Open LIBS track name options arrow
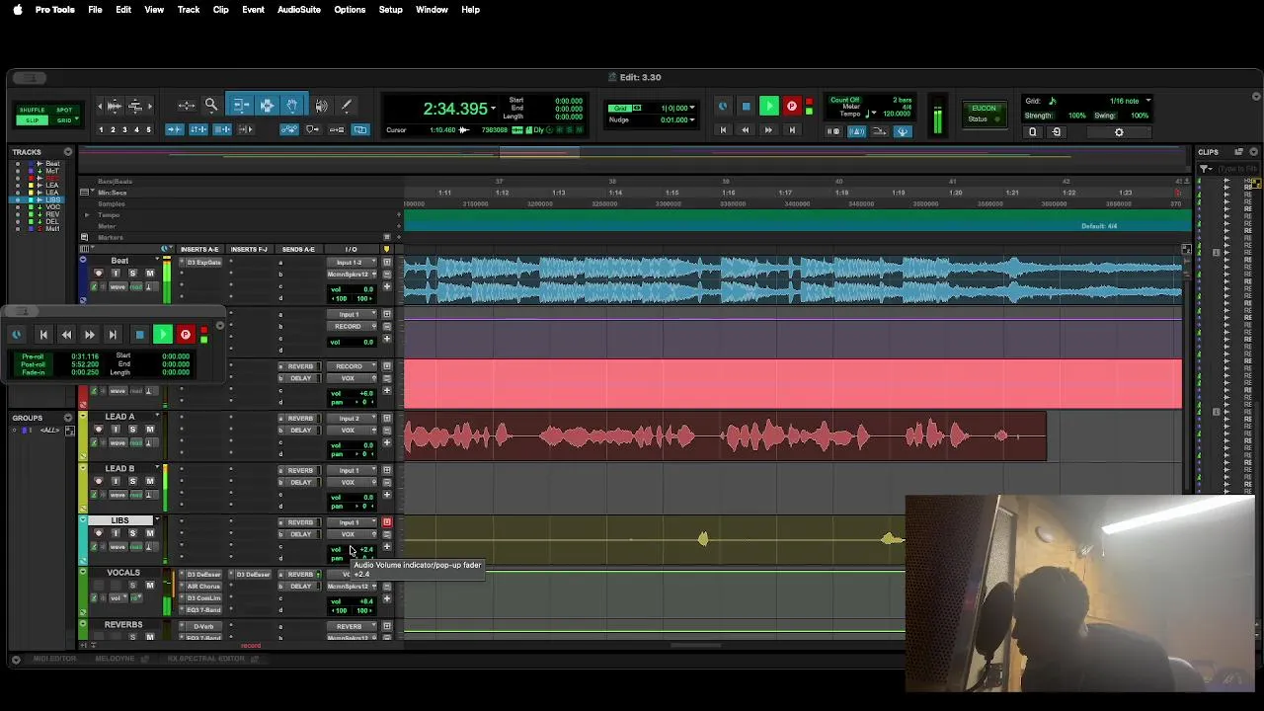The image size is (1264, 711). 157,518
